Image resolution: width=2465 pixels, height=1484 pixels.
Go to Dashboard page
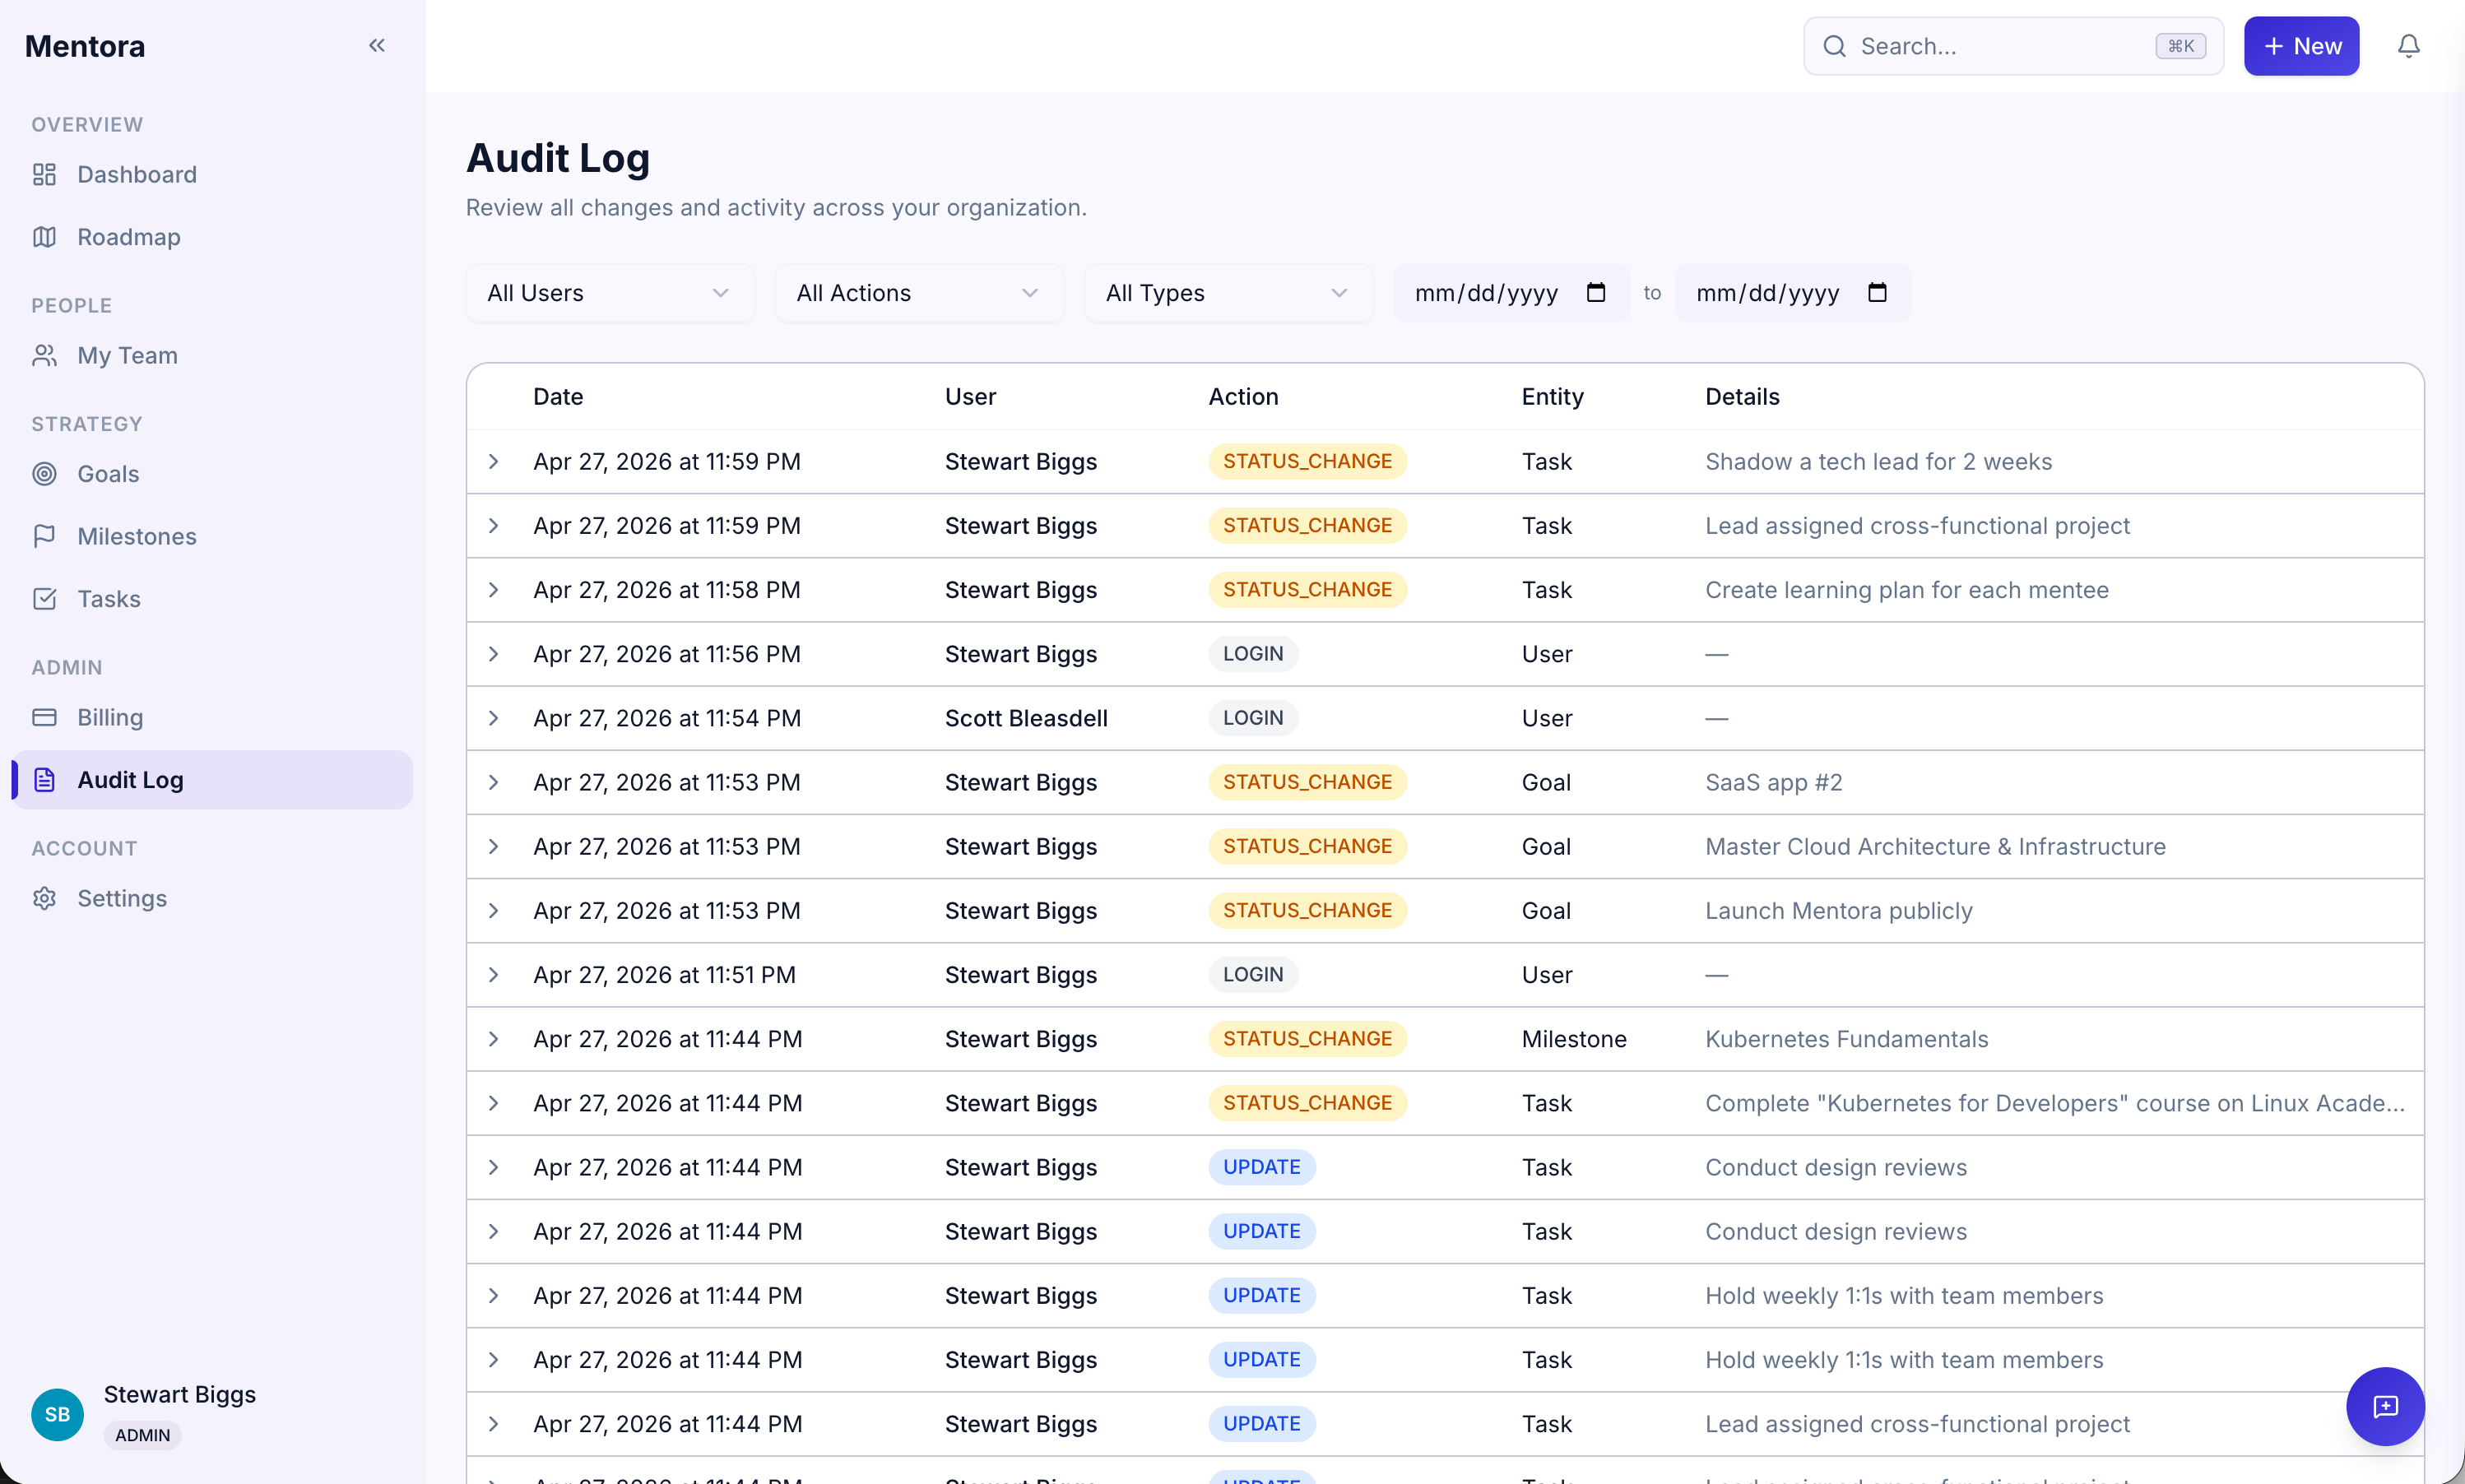click(212, 174)
